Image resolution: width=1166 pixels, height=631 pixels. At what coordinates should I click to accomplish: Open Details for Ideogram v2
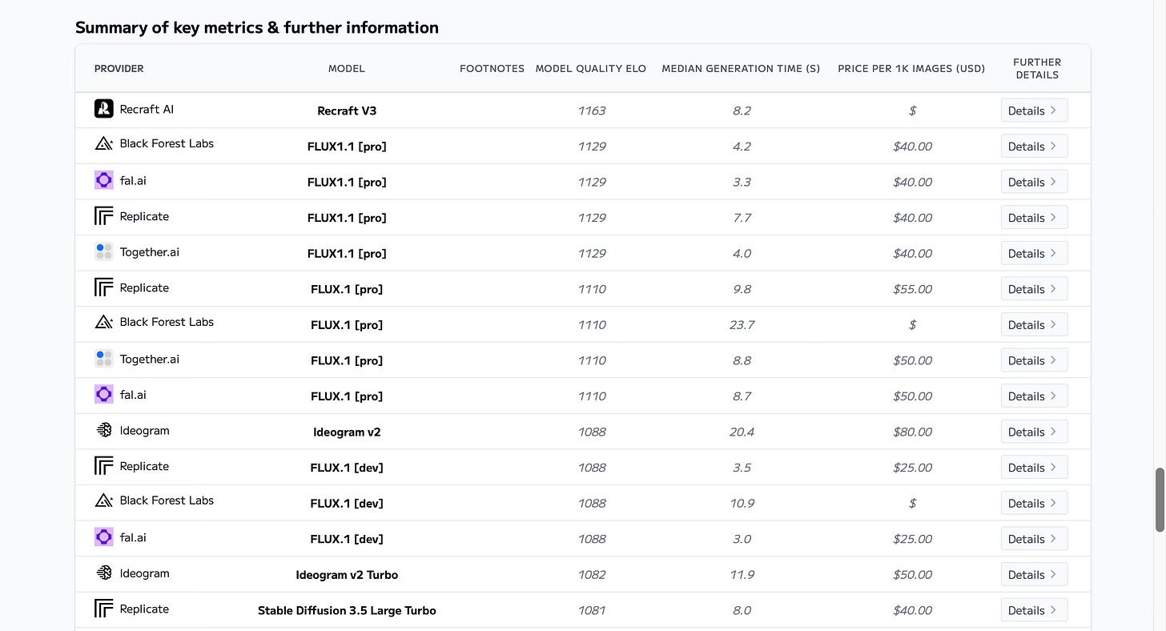point(1034,432)
